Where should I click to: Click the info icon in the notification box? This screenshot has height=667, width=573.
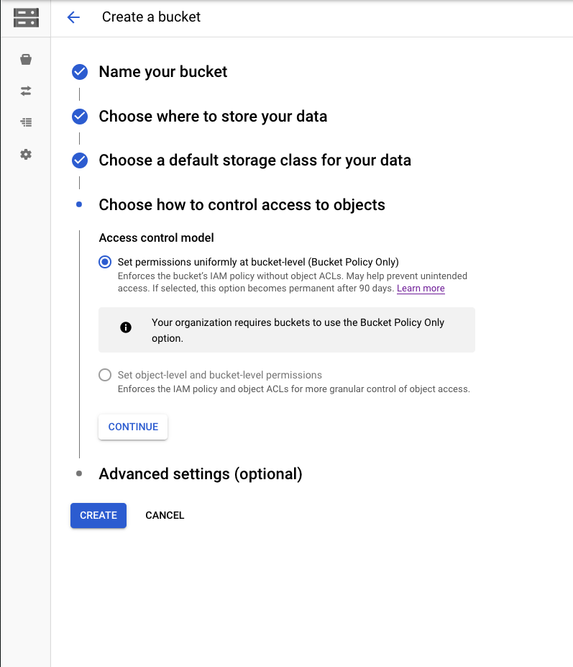126,327
